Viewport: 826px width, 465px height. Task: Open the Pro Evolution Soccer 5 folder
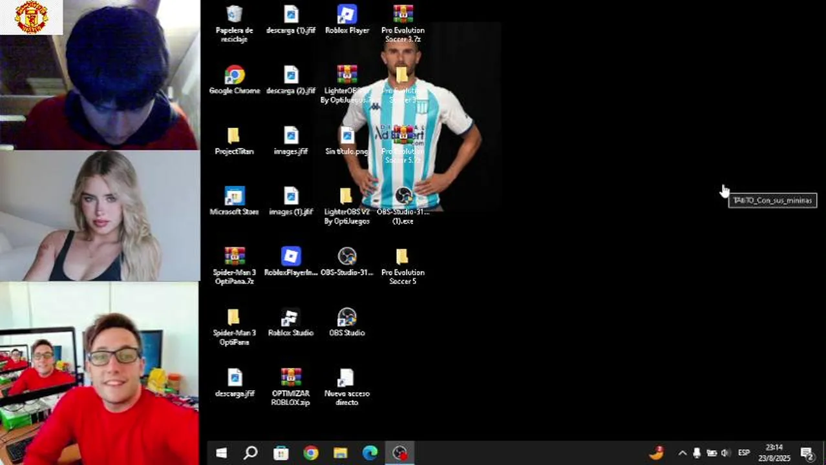pos(403,265)
